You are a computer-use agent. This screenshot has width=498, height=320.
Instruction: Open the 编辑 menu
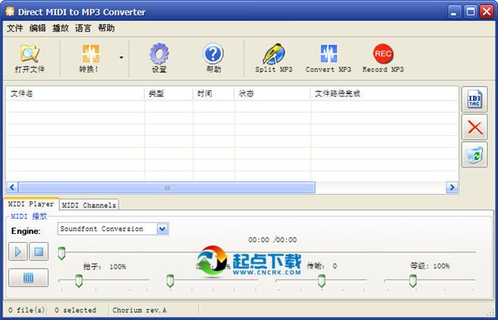[38, 28]
